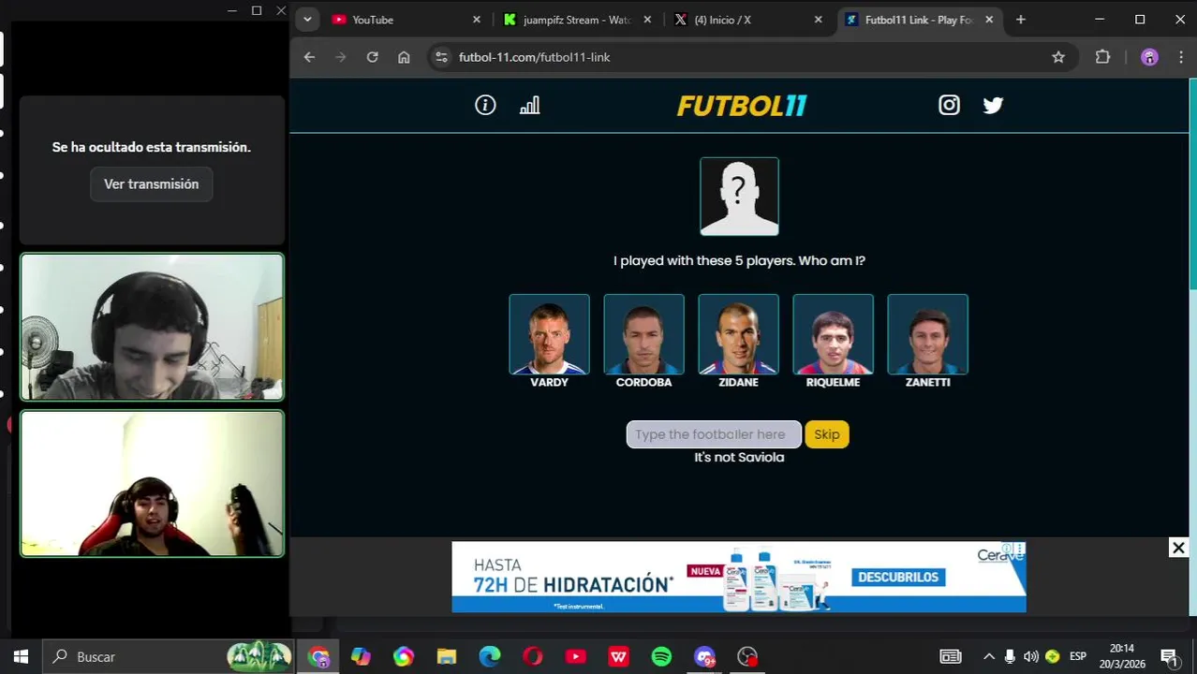The height and width of the screenshot is (674, 1197).
Task: Open Chrome from the taskbar
Action: click(x=318, y=657)
